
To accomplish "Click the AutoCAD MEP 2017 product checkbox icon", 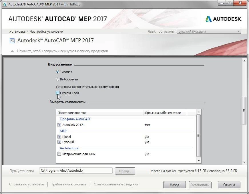I will [x=12, y=41].
